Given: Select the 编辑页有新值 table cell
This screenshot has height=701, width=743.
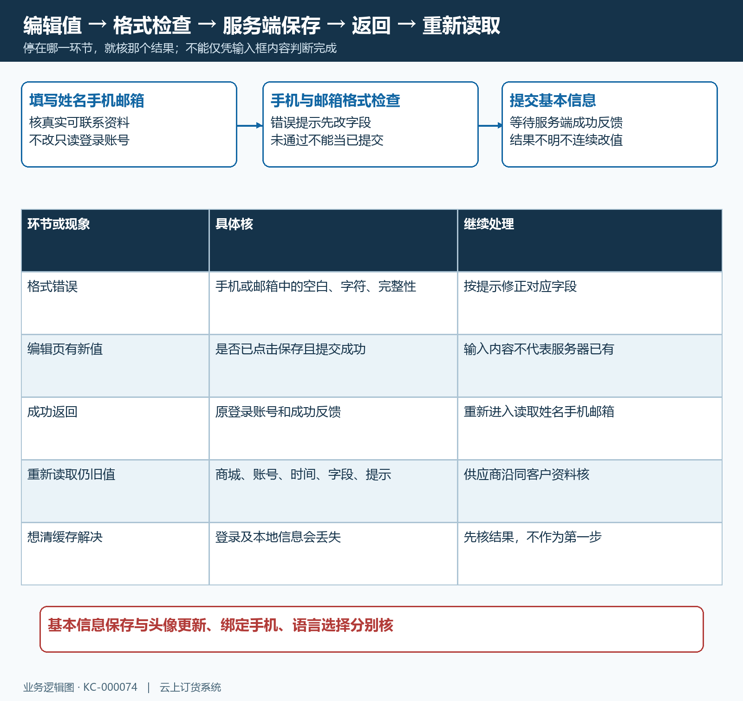Looking at the screenshot, I should coord(115,366).
